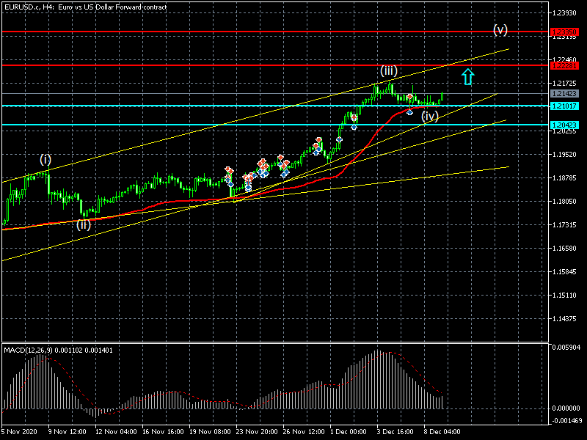Select the 1 Dec 00:00 time label
Viewport: 587px width, 440px height.
[347, 433]
